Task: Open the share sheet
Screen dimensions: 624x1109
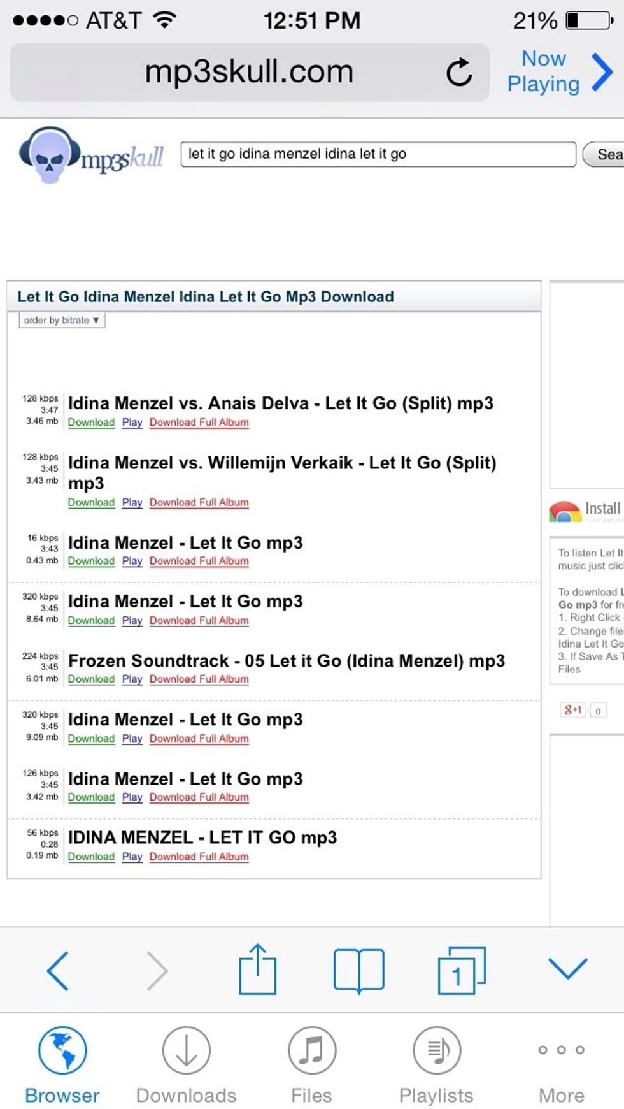Action: tap(258, 969)
